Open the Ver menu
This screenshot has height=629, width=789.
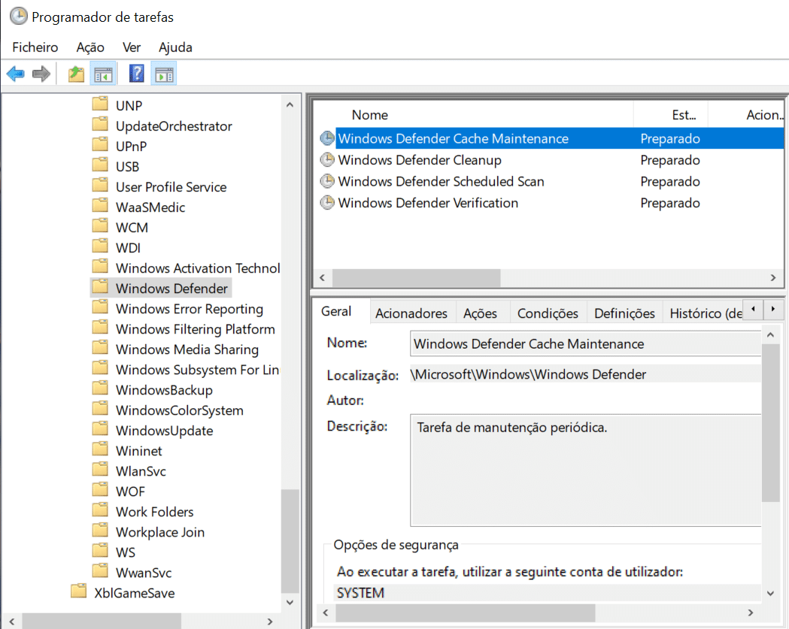click(132, 47)
